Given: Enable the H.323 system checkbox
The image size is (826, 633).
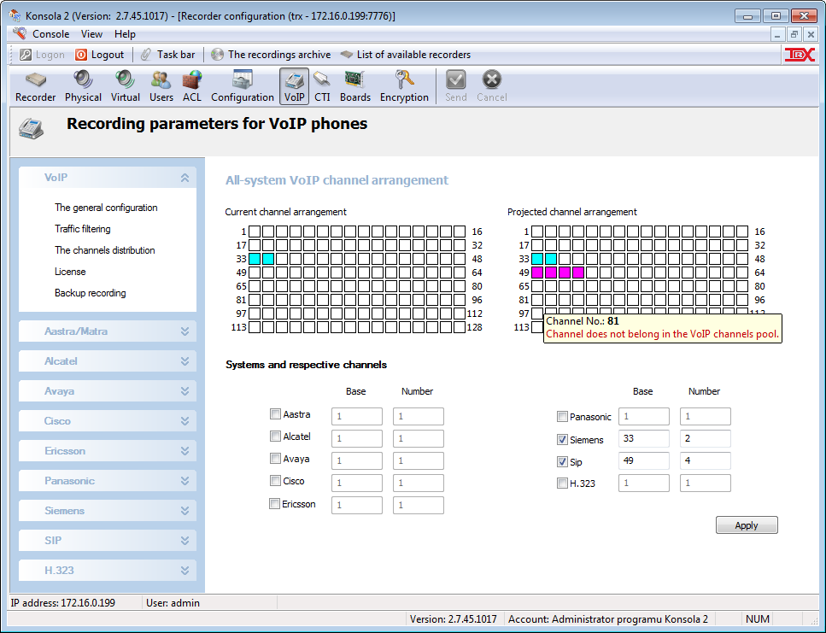Looking at the screenshot, I should pos(562,483).
